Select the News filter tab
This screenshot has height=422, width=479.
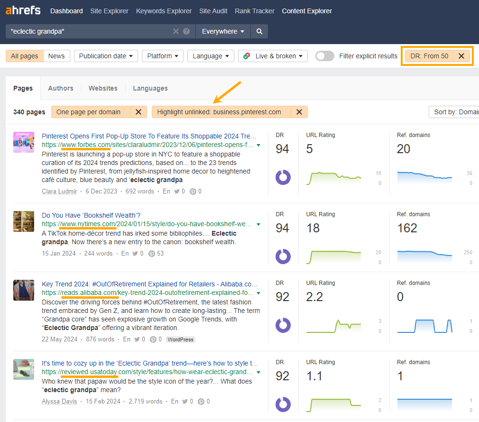[x=56, y=55]
